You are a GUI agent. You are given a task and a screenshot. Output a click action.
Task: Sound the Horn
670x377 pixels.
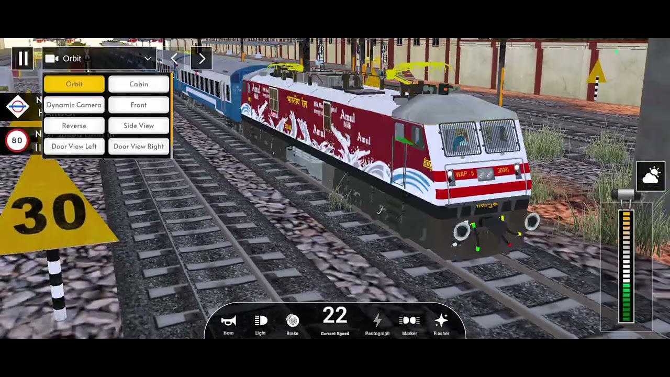229,324
